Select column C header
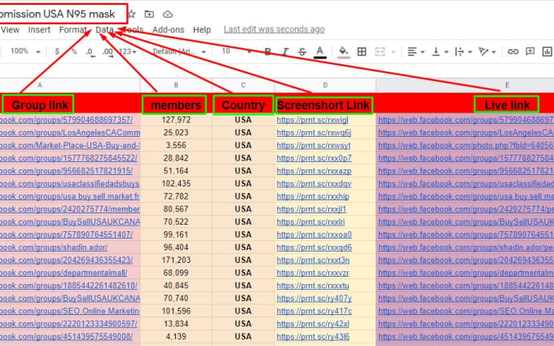554x346 pixels. click(x=243, y=85)
